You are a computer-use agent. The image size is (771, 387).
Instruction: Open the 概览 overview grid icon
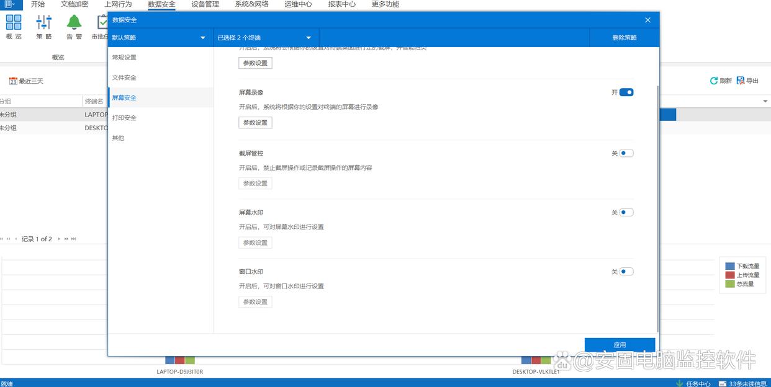pos(14,23)
